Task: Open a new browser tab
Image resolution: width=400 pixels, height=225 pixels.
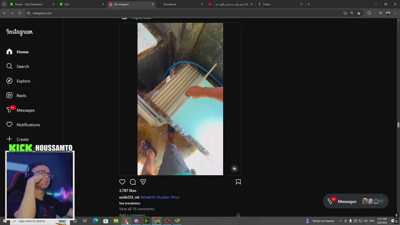Action: pos(309,4)
